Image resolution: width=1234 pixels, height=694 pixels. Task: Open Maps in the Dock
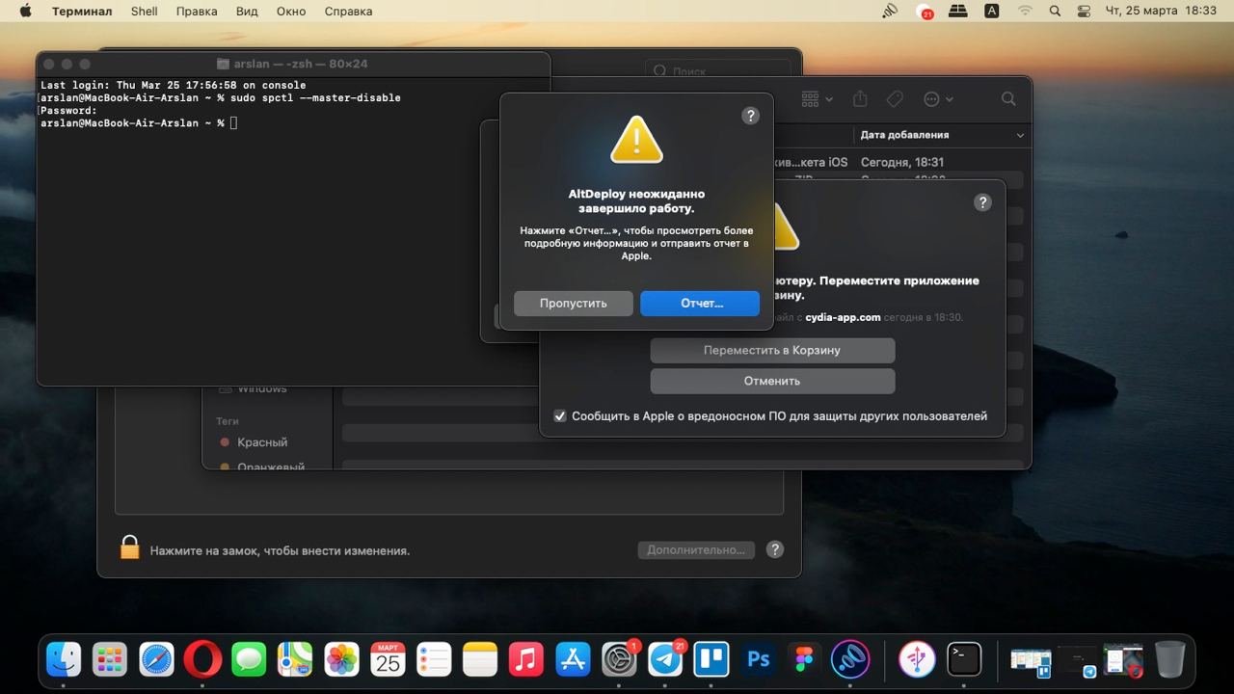(x=295, y=660)
